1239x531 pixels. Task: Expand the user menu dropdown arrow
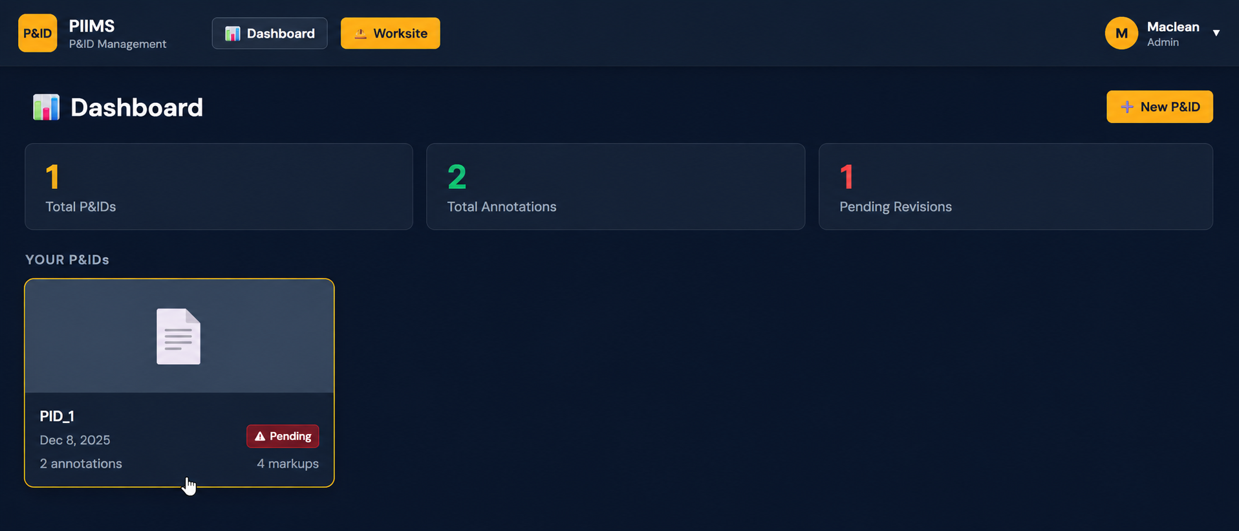click(1216, 33)
